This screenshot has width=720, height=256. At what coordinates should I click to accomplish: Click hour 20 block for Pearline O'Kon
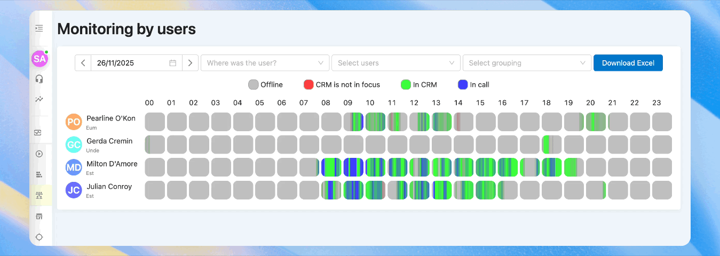[x=596, y=122]
